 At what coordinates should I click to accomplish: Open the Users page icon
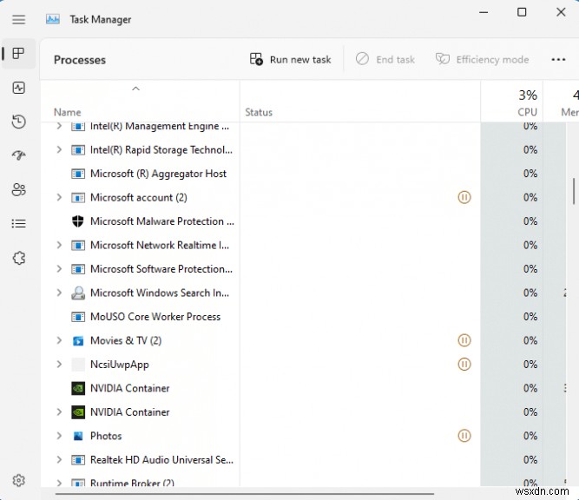pos(18,190)
